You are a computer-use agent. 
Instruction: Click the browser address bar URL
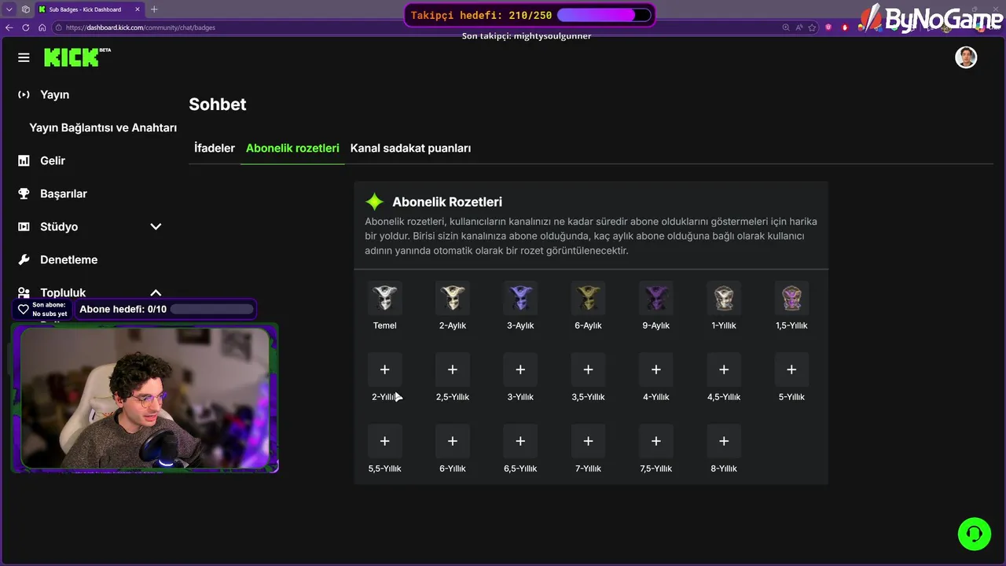(x=140, y=28)
